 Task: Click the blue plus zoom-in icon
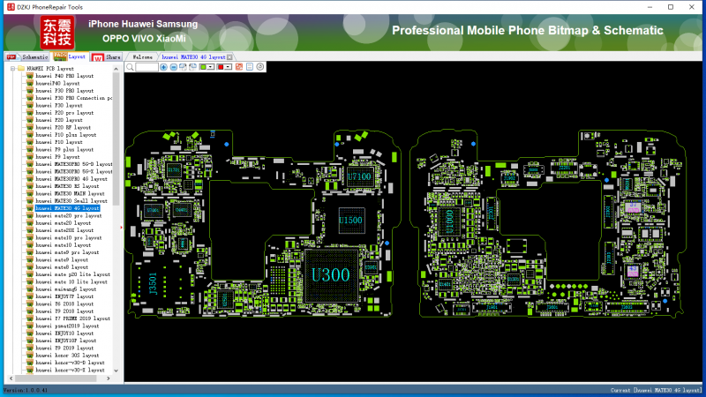163,67
